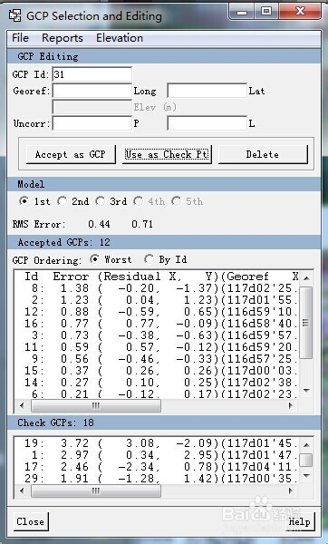Click the Uncorr P input field
Viewport: 328px width, 544px height.
coord(92,123)
